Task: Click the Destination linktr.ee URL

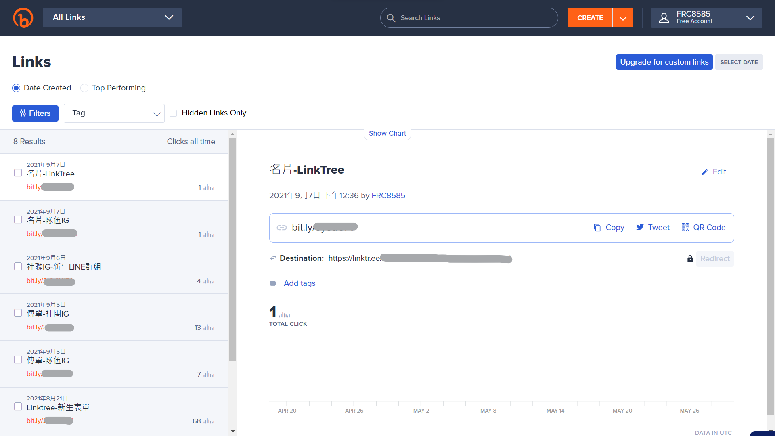Action: tap(420, 258)
